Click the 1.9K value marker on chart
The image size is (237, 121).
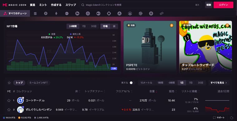pyautogui.click(x=114, y=68)
